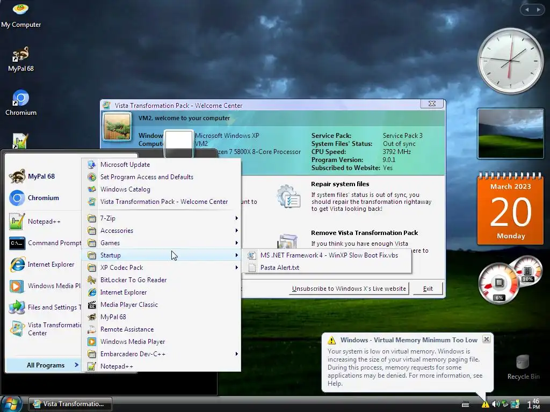Expand Embarcadero Dev-C++ program folder
The image size is (550, 412).
point(161,354)
